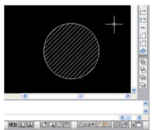
Task: Toggle annotation visibility icon beside scale
Action: pos(100,125)
